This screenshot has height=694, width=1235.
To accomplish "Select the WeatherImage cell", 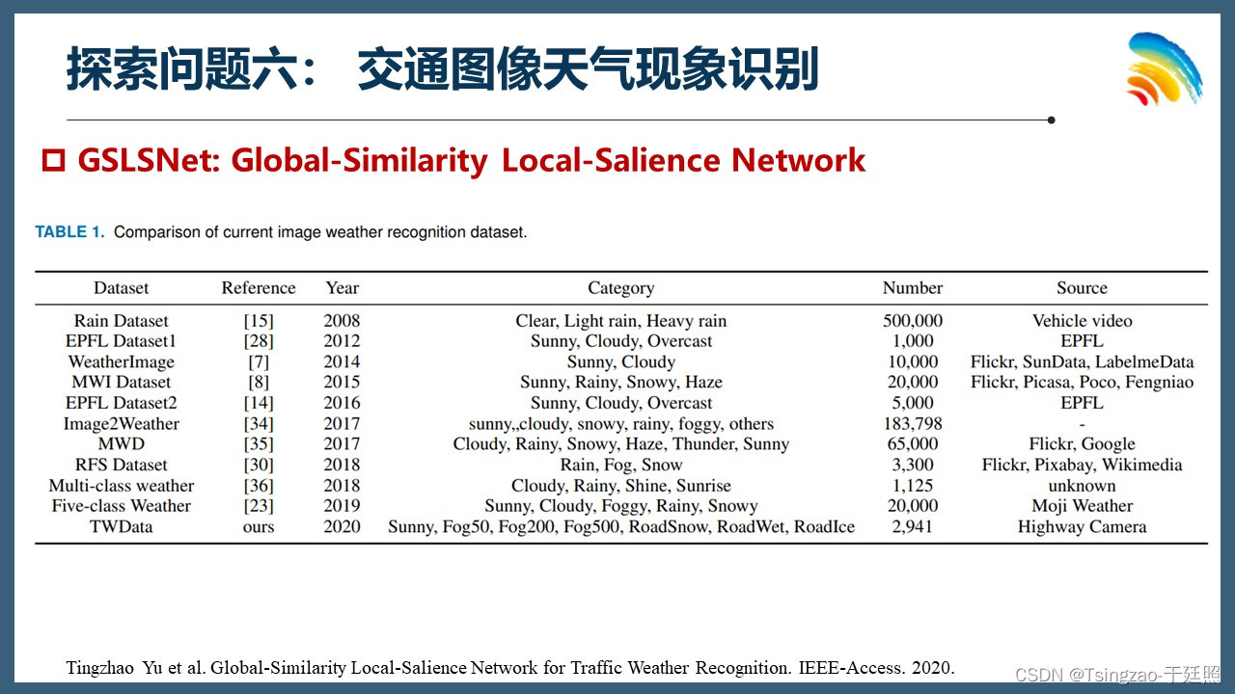I will point(122,362).
